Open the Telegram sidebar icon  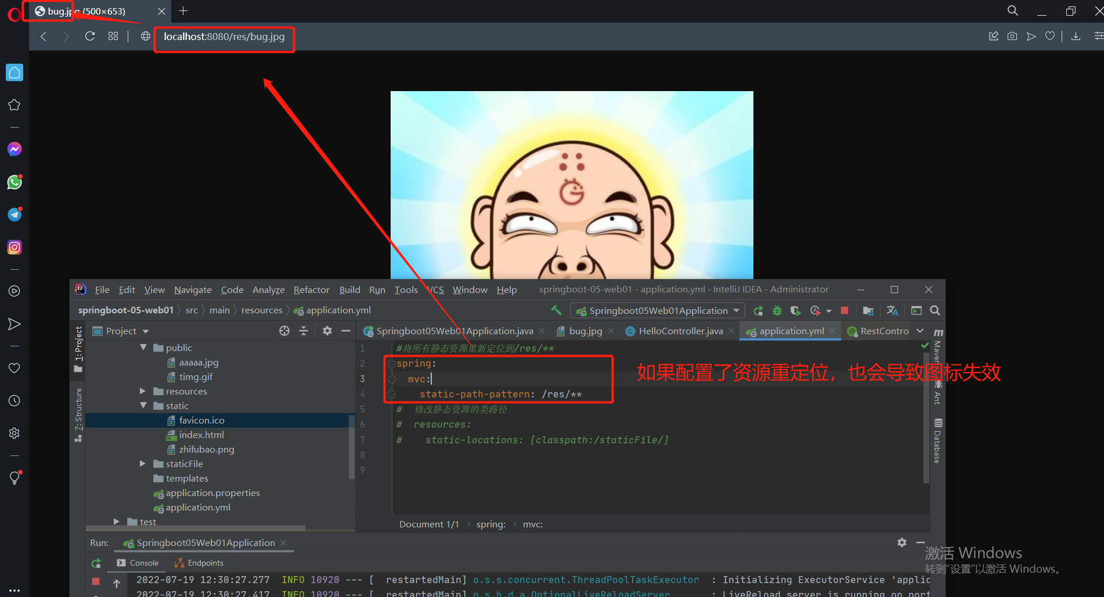click(x=15, y=215)
